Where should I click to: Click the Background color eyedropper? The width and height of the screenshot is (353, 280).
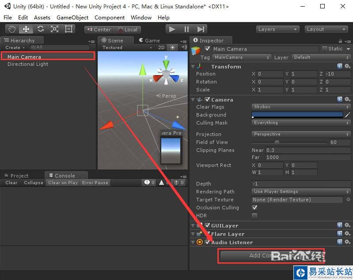click(347, 115)
